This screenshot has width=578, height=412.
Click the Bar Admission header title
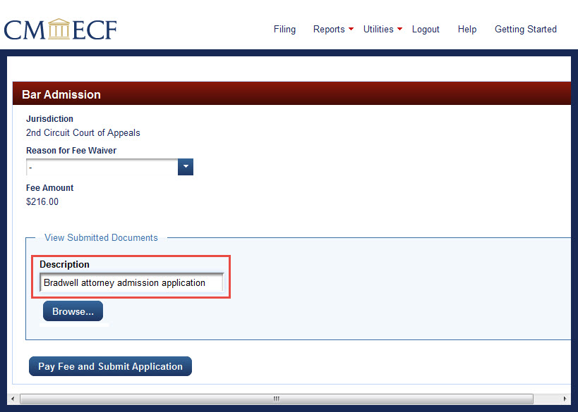click(x=61, y=94)
